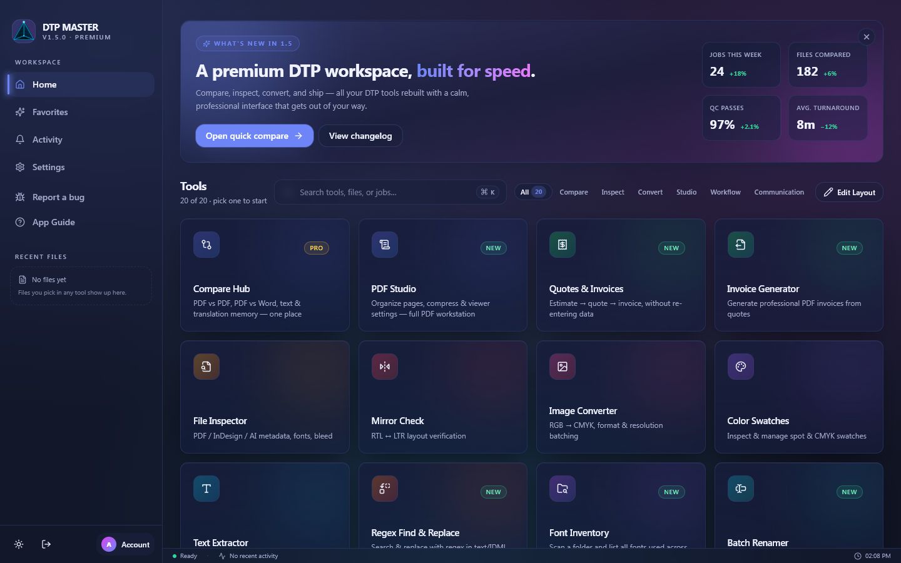Focus the Search tools input field
This screenshot has width=901, height=563.
390,192
